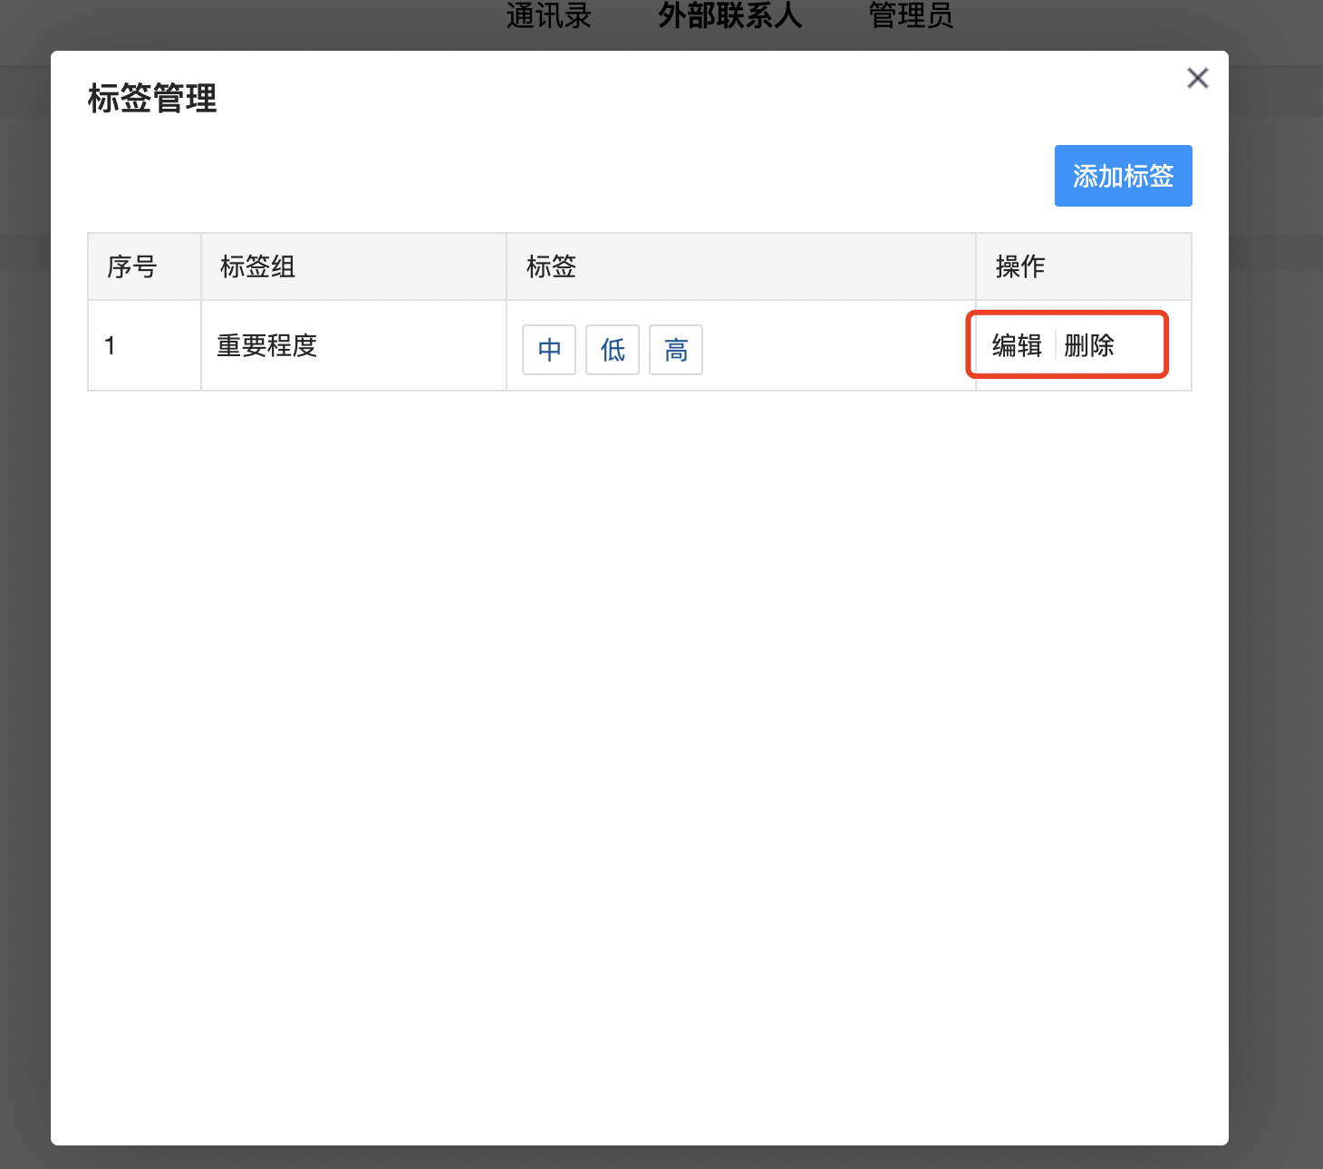Click the 标签管理 dialog title
Screen dimensions: 1323x1169
point(152,99)
